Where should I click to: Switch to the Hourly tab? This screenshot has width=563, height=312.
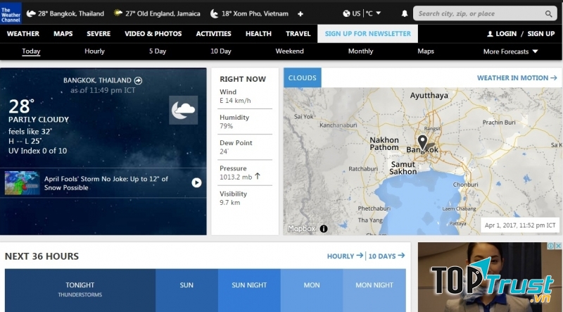94,51
